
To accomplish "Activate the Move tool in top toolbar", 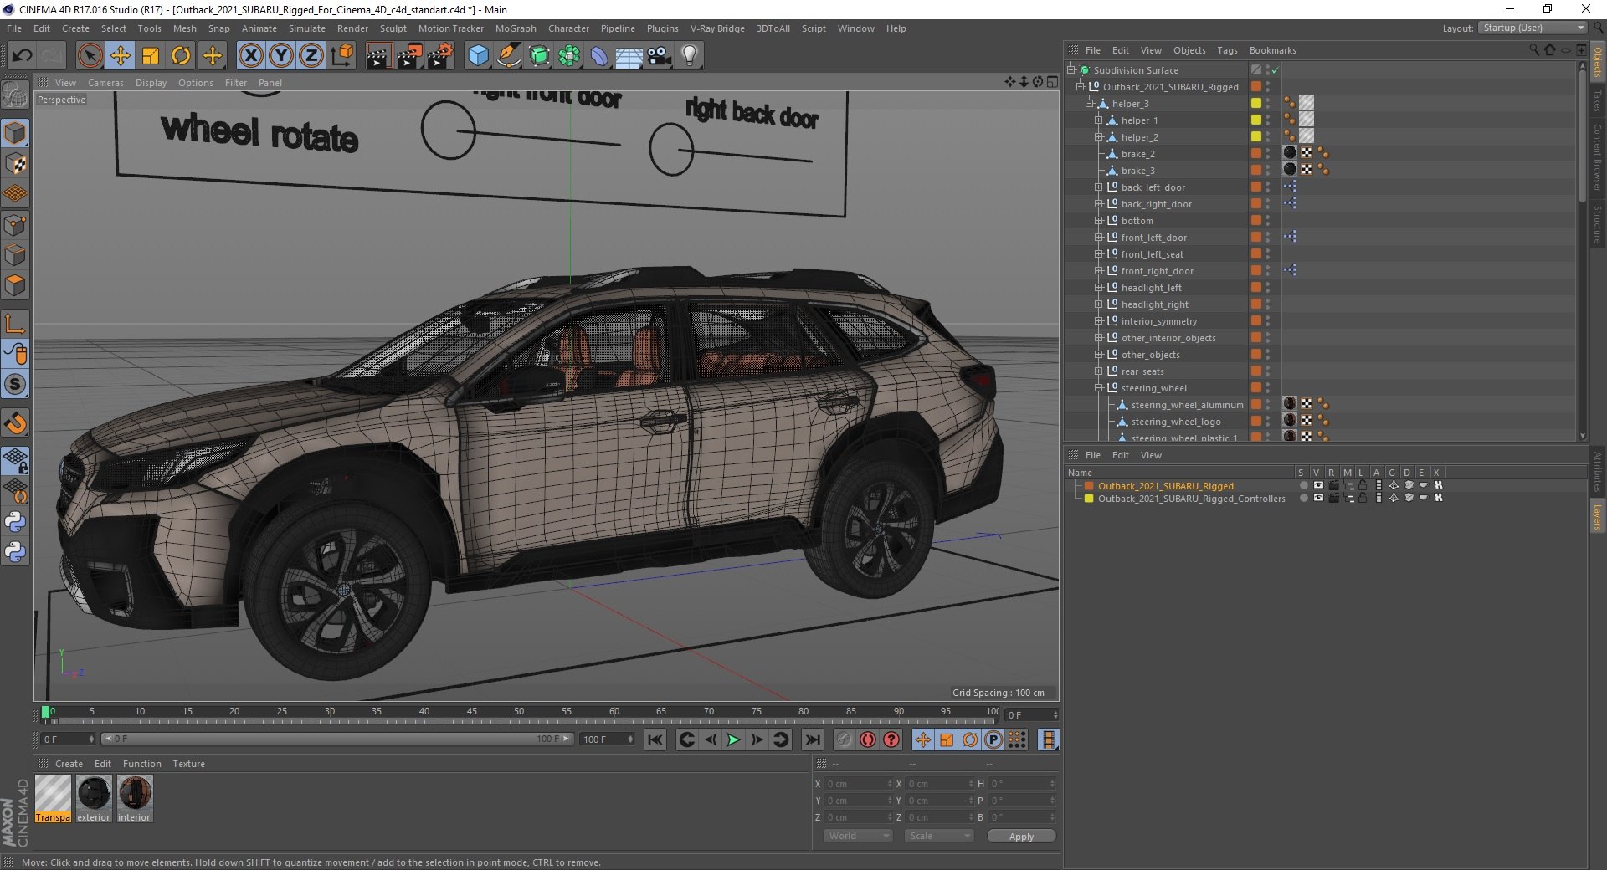I will [121, 56].
